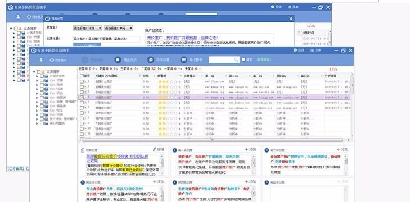Viewport: 410px width, 202px height.
Task: Expand the arrow of keyword row 5
Action: pyautogui.click(x=85, y=102)
